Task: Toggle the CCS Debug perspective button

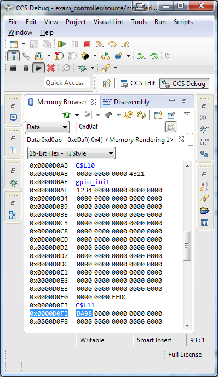Action: click(184, 84)
